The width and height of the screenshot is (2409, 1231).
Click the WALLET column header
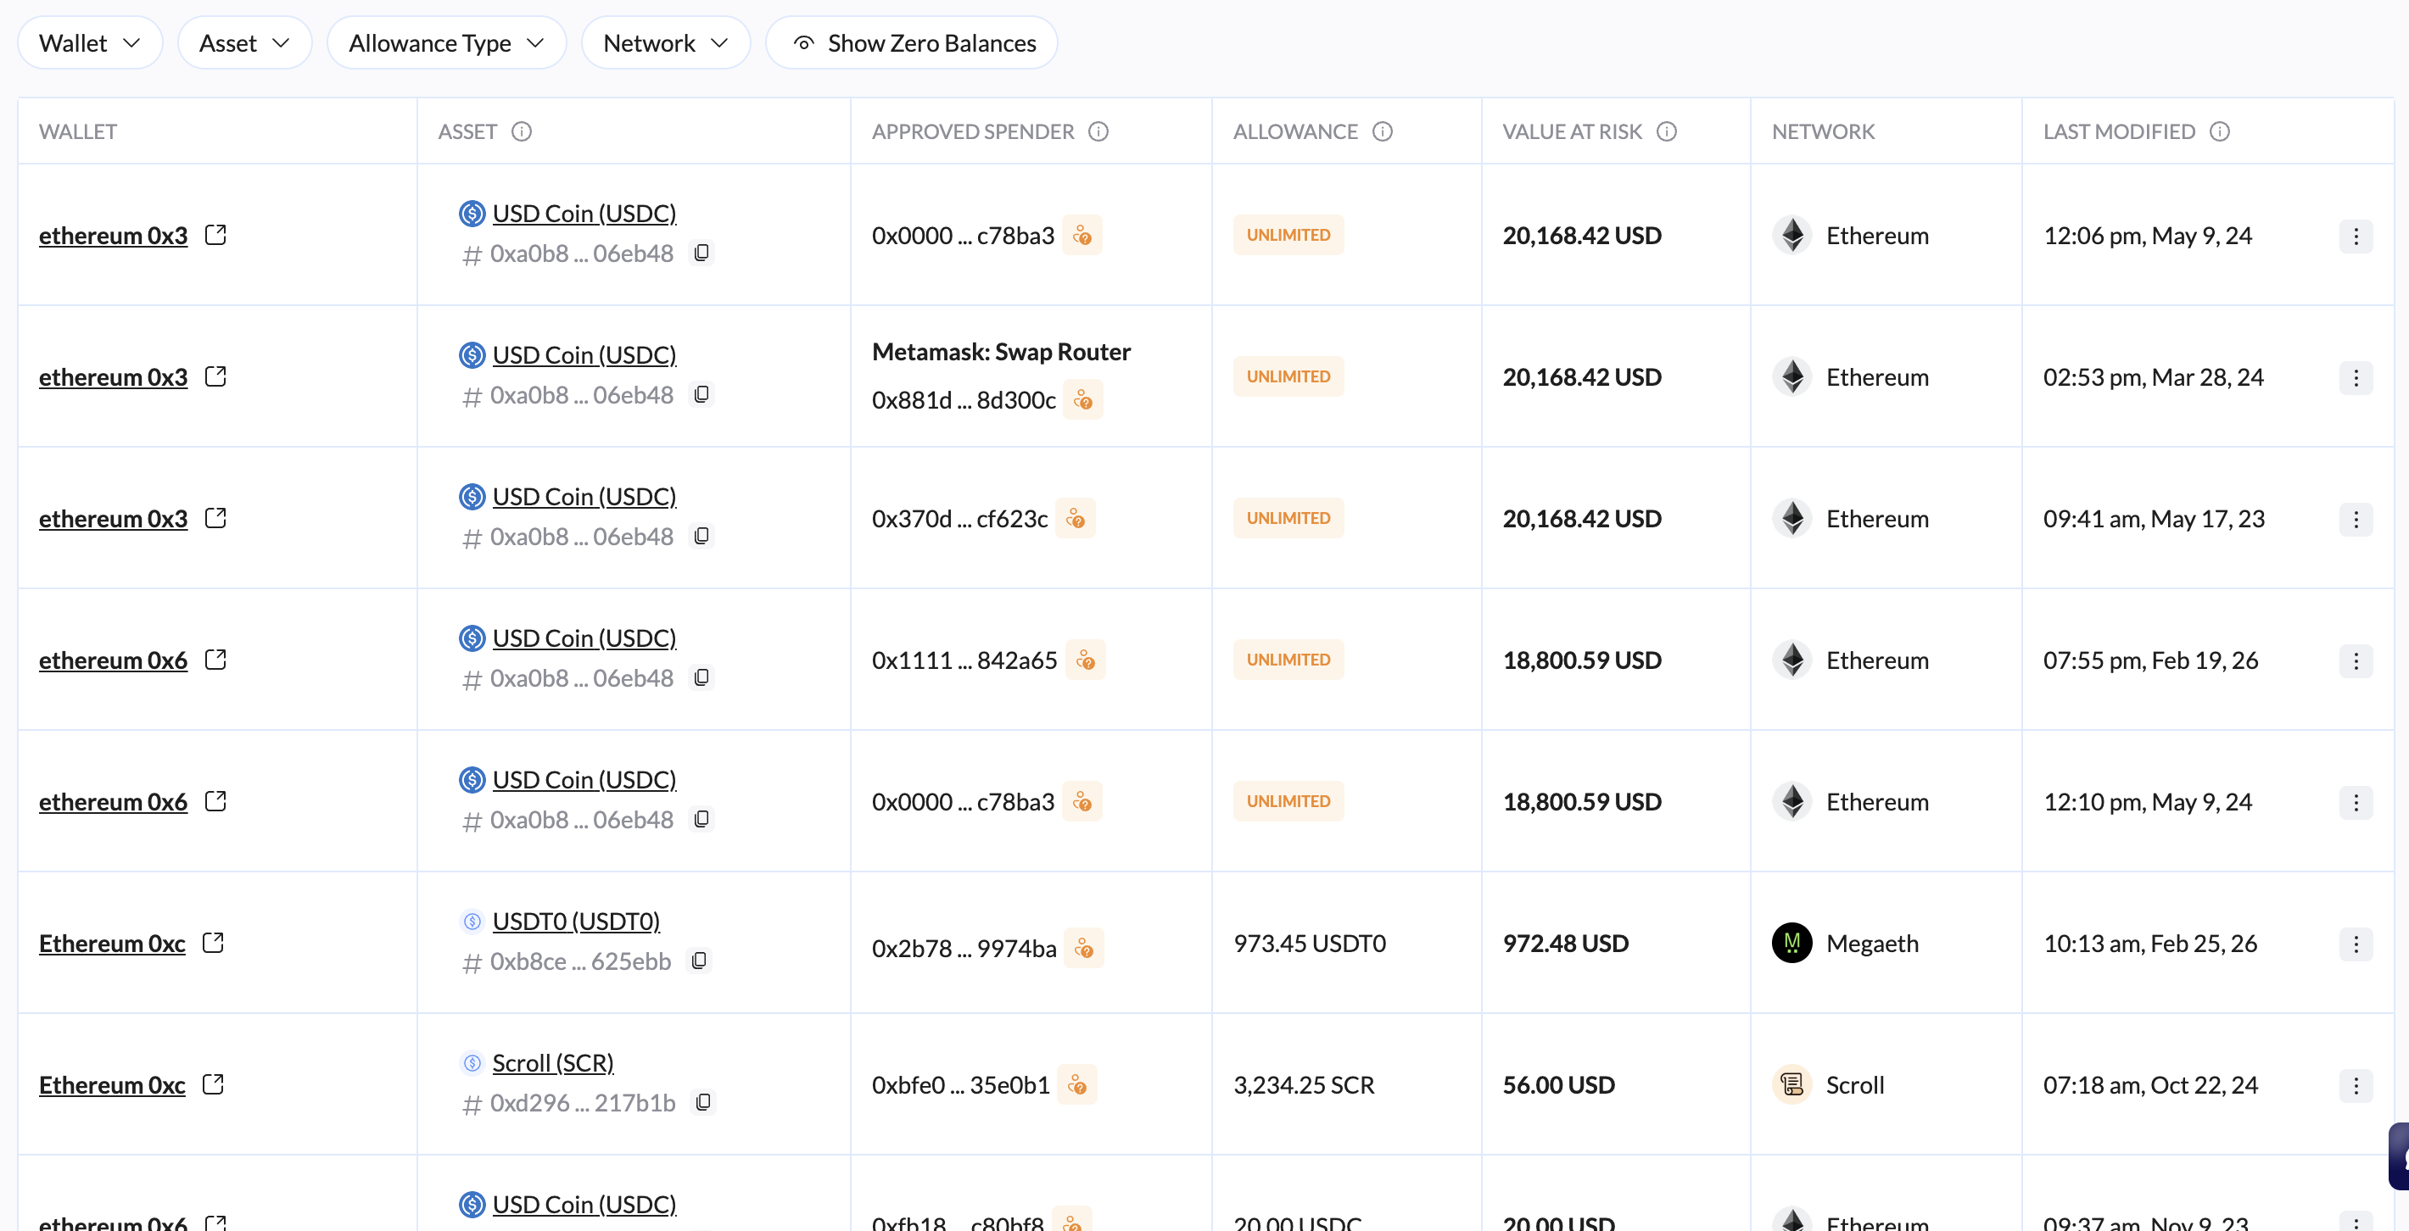click(x=78, y=131)
